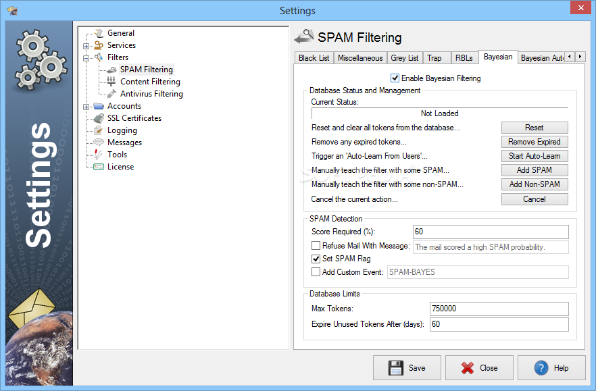Click the Reset button
This screenshot has width=596, height=391.
pos(535,128)
